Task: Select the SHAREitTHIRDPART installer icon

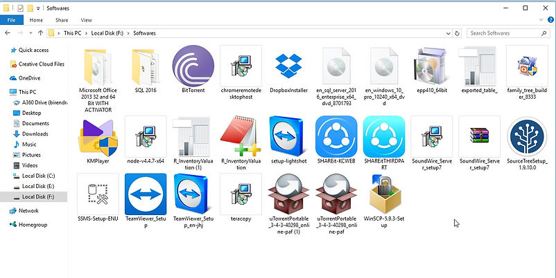Action: pos(384,136)
